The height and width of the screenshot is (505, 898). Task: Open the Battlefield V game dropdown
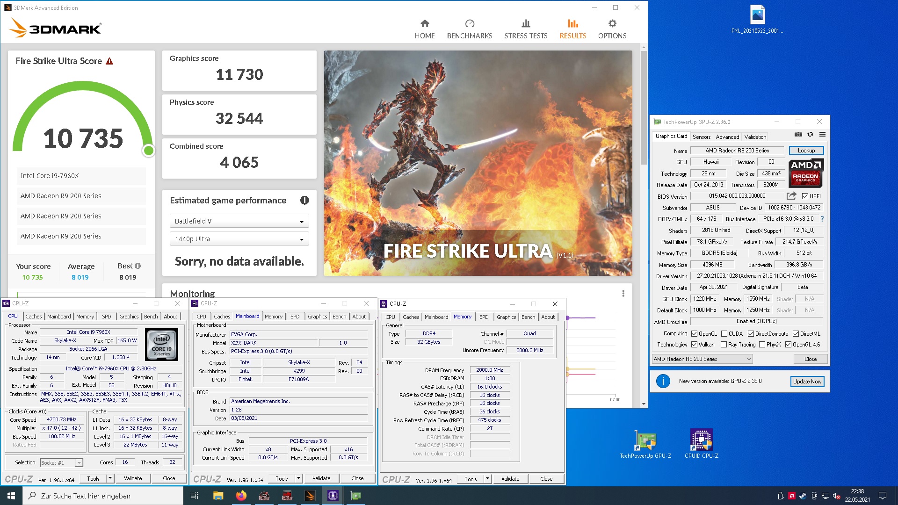pos(239,221)
